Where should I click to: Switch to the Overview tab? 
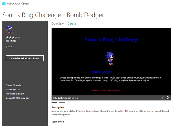[x=57, y=24]
